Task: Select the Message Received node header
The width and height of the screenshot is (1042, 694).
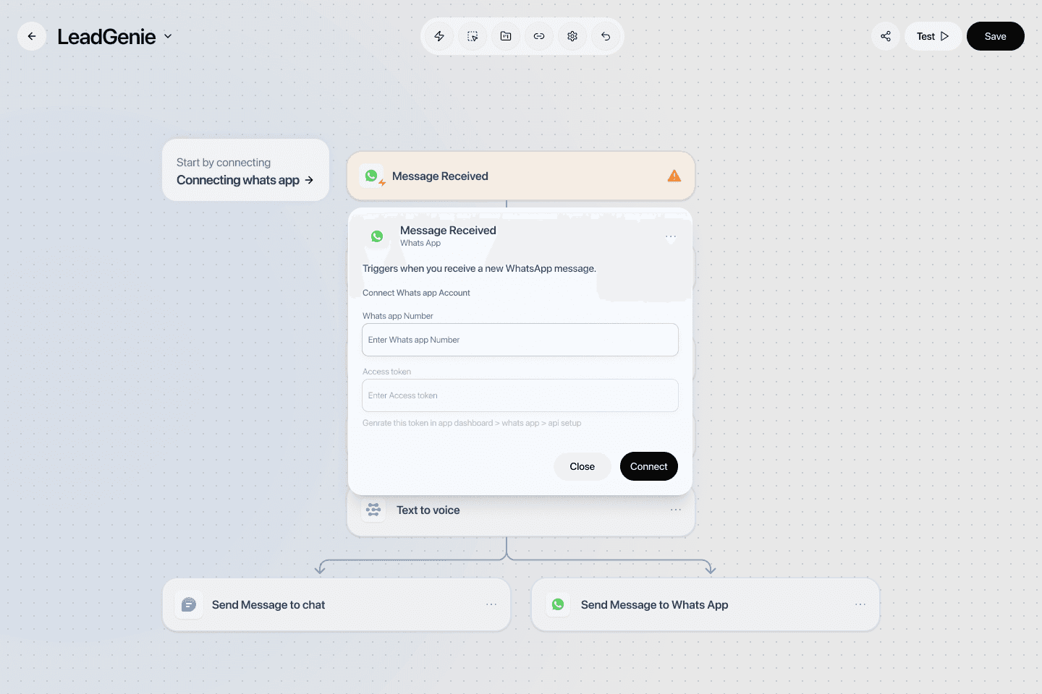Action: click(x=521, y=176)
